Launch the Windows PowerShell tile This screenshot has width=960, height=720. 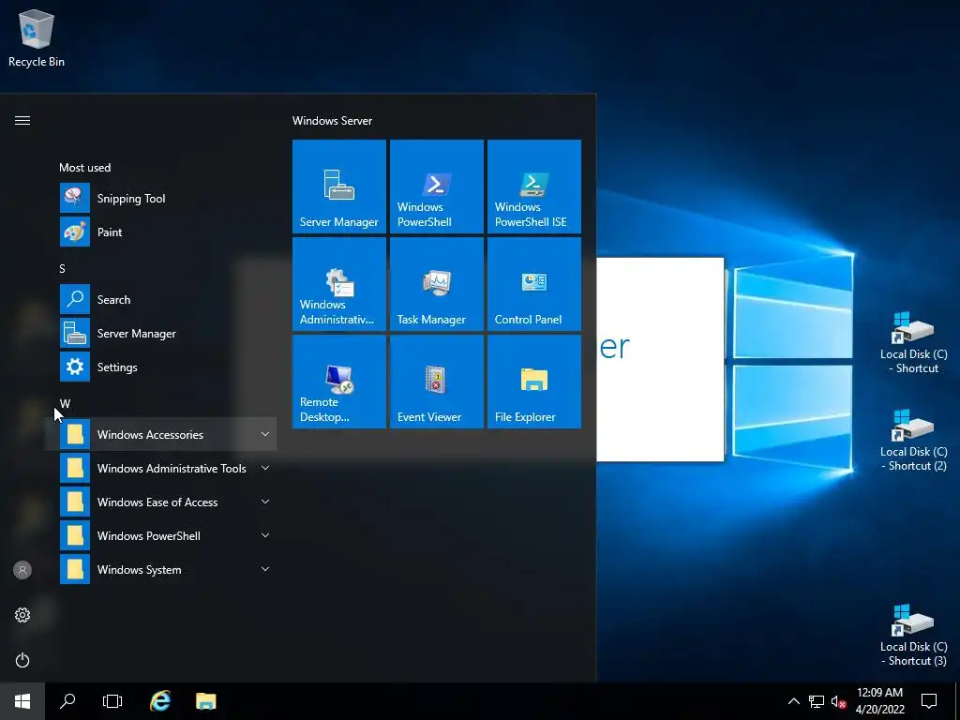click(437, 187)
